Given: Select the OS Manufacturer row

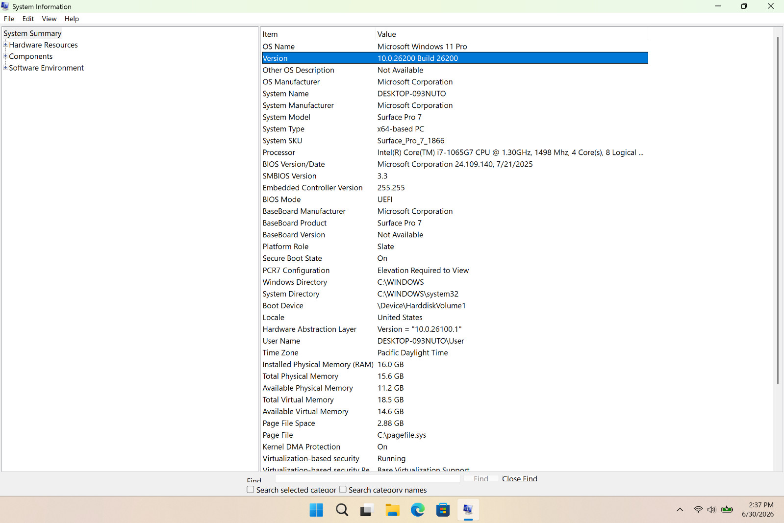Looking at the screenshot, I should [455, 82].
